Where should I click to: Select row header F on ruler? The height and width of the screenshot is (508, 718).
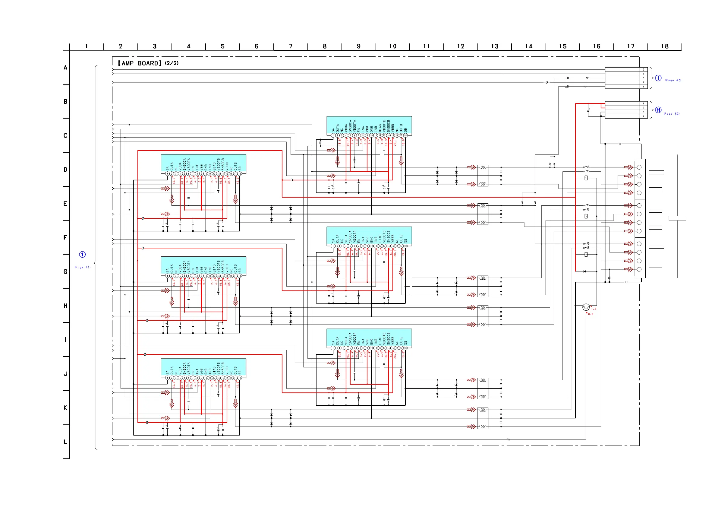pos(65,238)
